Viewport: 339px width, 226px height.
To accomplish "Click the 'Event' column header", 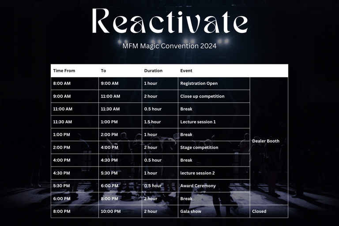I will click(x=186, y=70).
